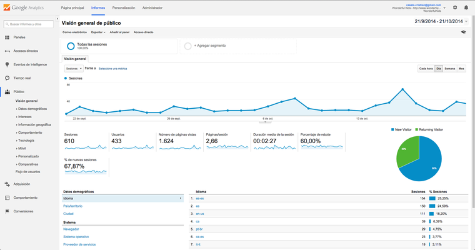475x250 pixels.
Task: Click the Accesos directos arrow icon
Action: tap(7, 51)
